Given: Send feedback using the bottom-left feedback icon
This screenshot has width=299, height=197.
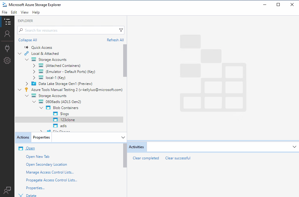Looking at the screenshot, I should [7, 190].
